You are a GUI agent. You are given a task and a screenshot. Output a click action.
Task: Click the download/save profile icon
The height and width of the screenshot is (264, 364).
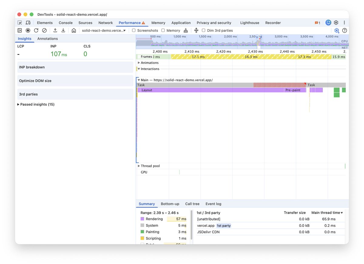pos(63,31)
